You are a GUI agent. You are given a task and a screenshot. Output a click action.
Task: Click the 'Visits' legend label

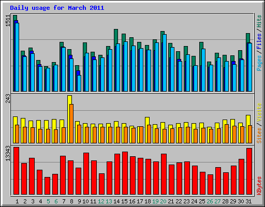tap(259, 113)
